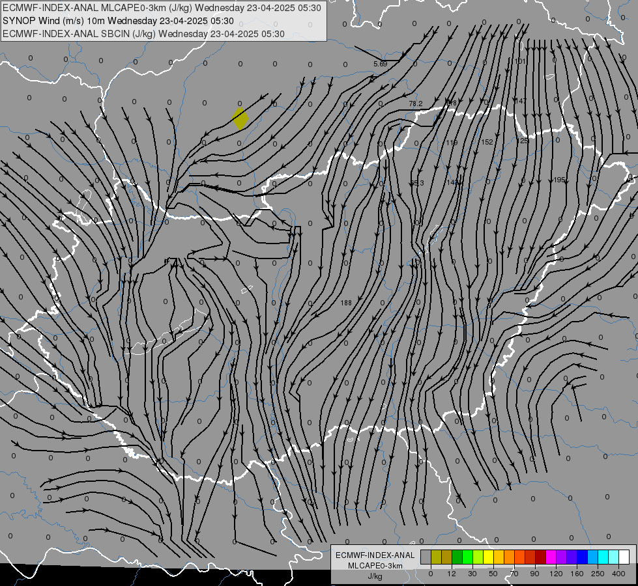Select the cyan legend swatch
Viewport: 638px width, 586px height.
(x=603, y=557)
